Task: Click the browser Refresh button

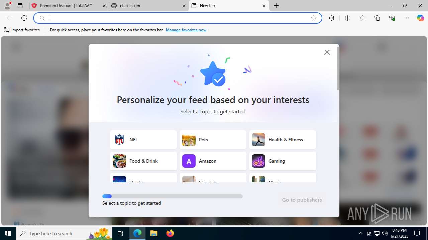Action: [24, 18]
